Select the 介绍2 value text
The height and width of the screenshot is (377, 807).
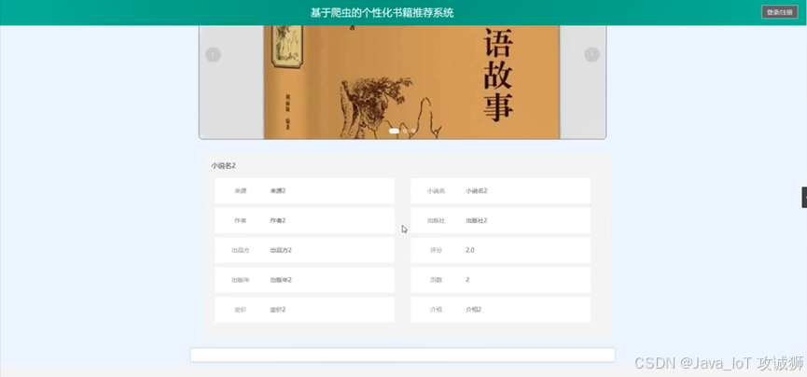[x=474, y=310]
